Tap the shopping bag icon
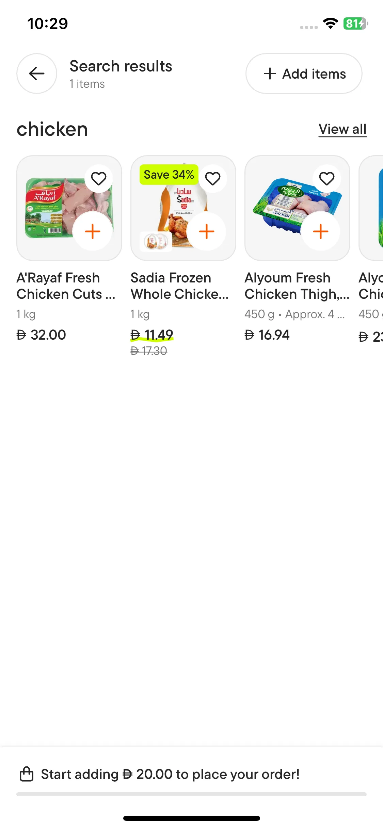The height and width of the screenshot is (829, 383). pos(27,774)
